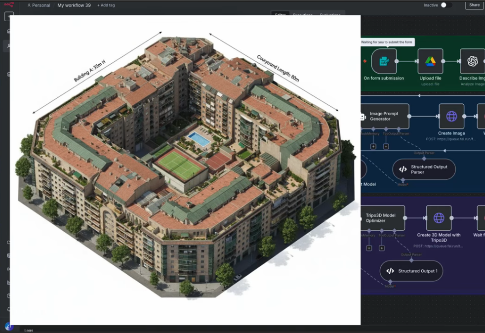Click the Model connector under Structured Output 1
The width and height of the screenshot is (485, 333).
(x=390, y=282)
